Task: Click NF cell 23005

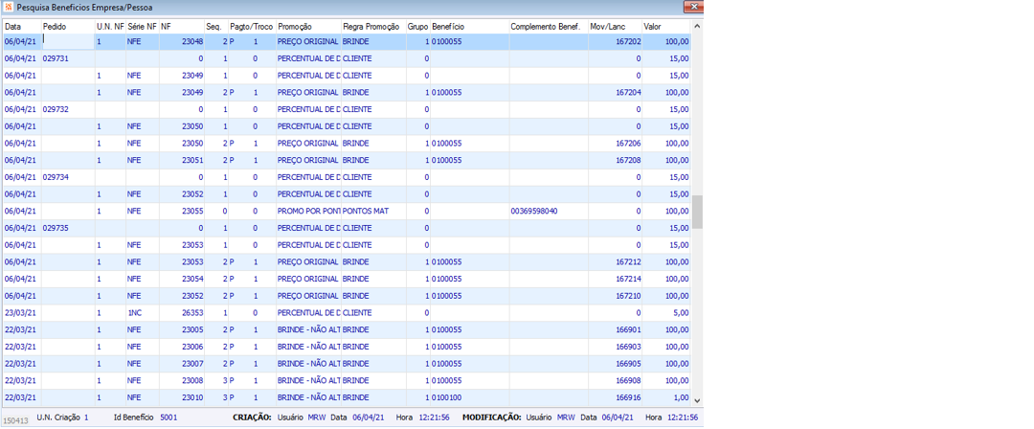Action: 182,330
